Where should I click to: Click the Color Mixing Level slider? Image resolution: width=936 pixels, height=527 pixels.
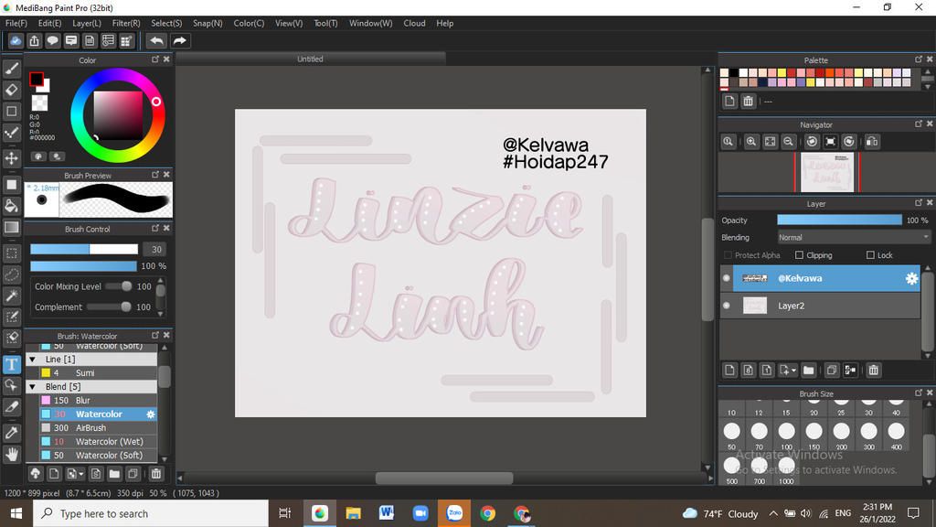(118, 286)
